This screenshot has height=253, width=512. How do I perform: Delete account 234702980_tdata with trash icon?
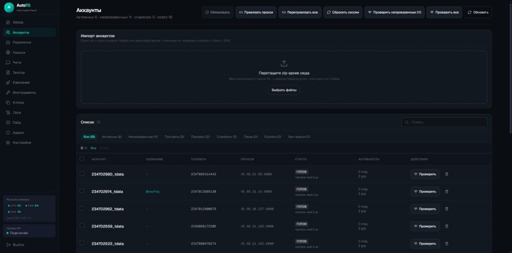(446, 174)
